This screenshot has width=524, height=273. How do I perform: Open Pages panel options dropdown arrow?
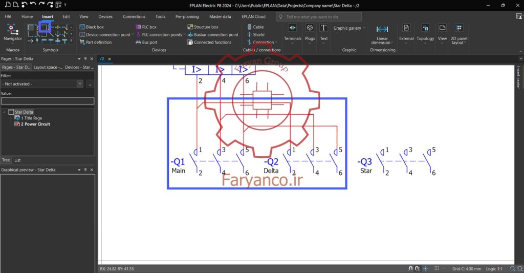pos(79,58)
